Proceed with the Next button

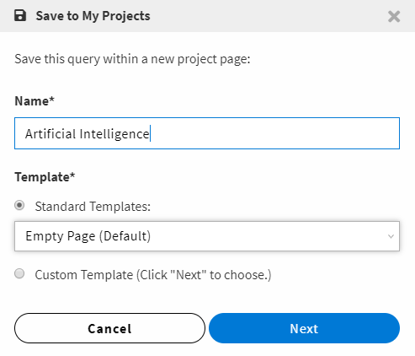point(304,328)
